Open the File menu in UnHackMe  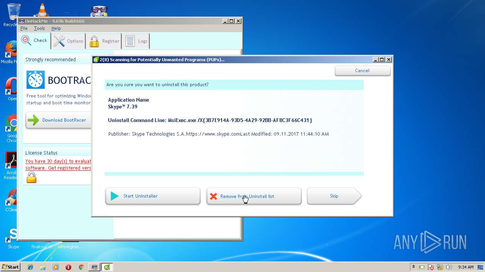click(x=24, y=28)
